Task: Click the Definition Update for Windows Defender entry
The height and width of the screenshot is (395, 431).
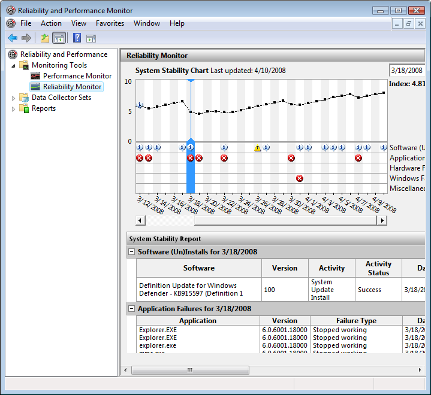Action: 191,289
